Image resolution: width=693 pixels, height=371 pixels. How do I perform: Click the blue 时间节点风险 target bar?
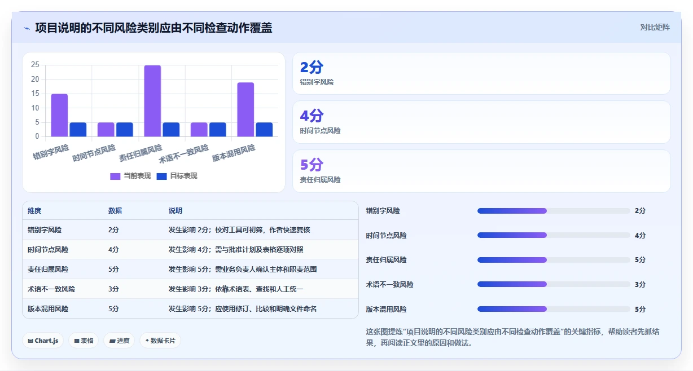tap(125, 130)
